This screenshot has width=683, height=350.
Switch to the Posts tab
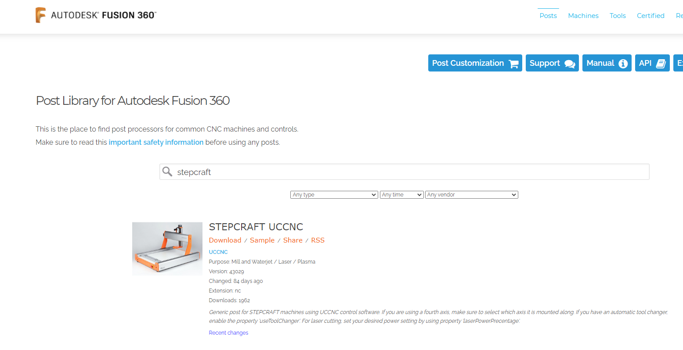click(548, 16)
